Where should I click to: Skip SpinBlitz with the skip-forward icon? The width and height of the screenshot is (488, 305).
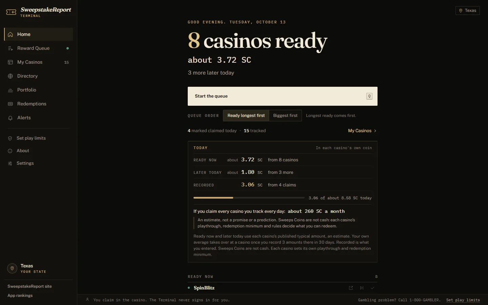362,288
